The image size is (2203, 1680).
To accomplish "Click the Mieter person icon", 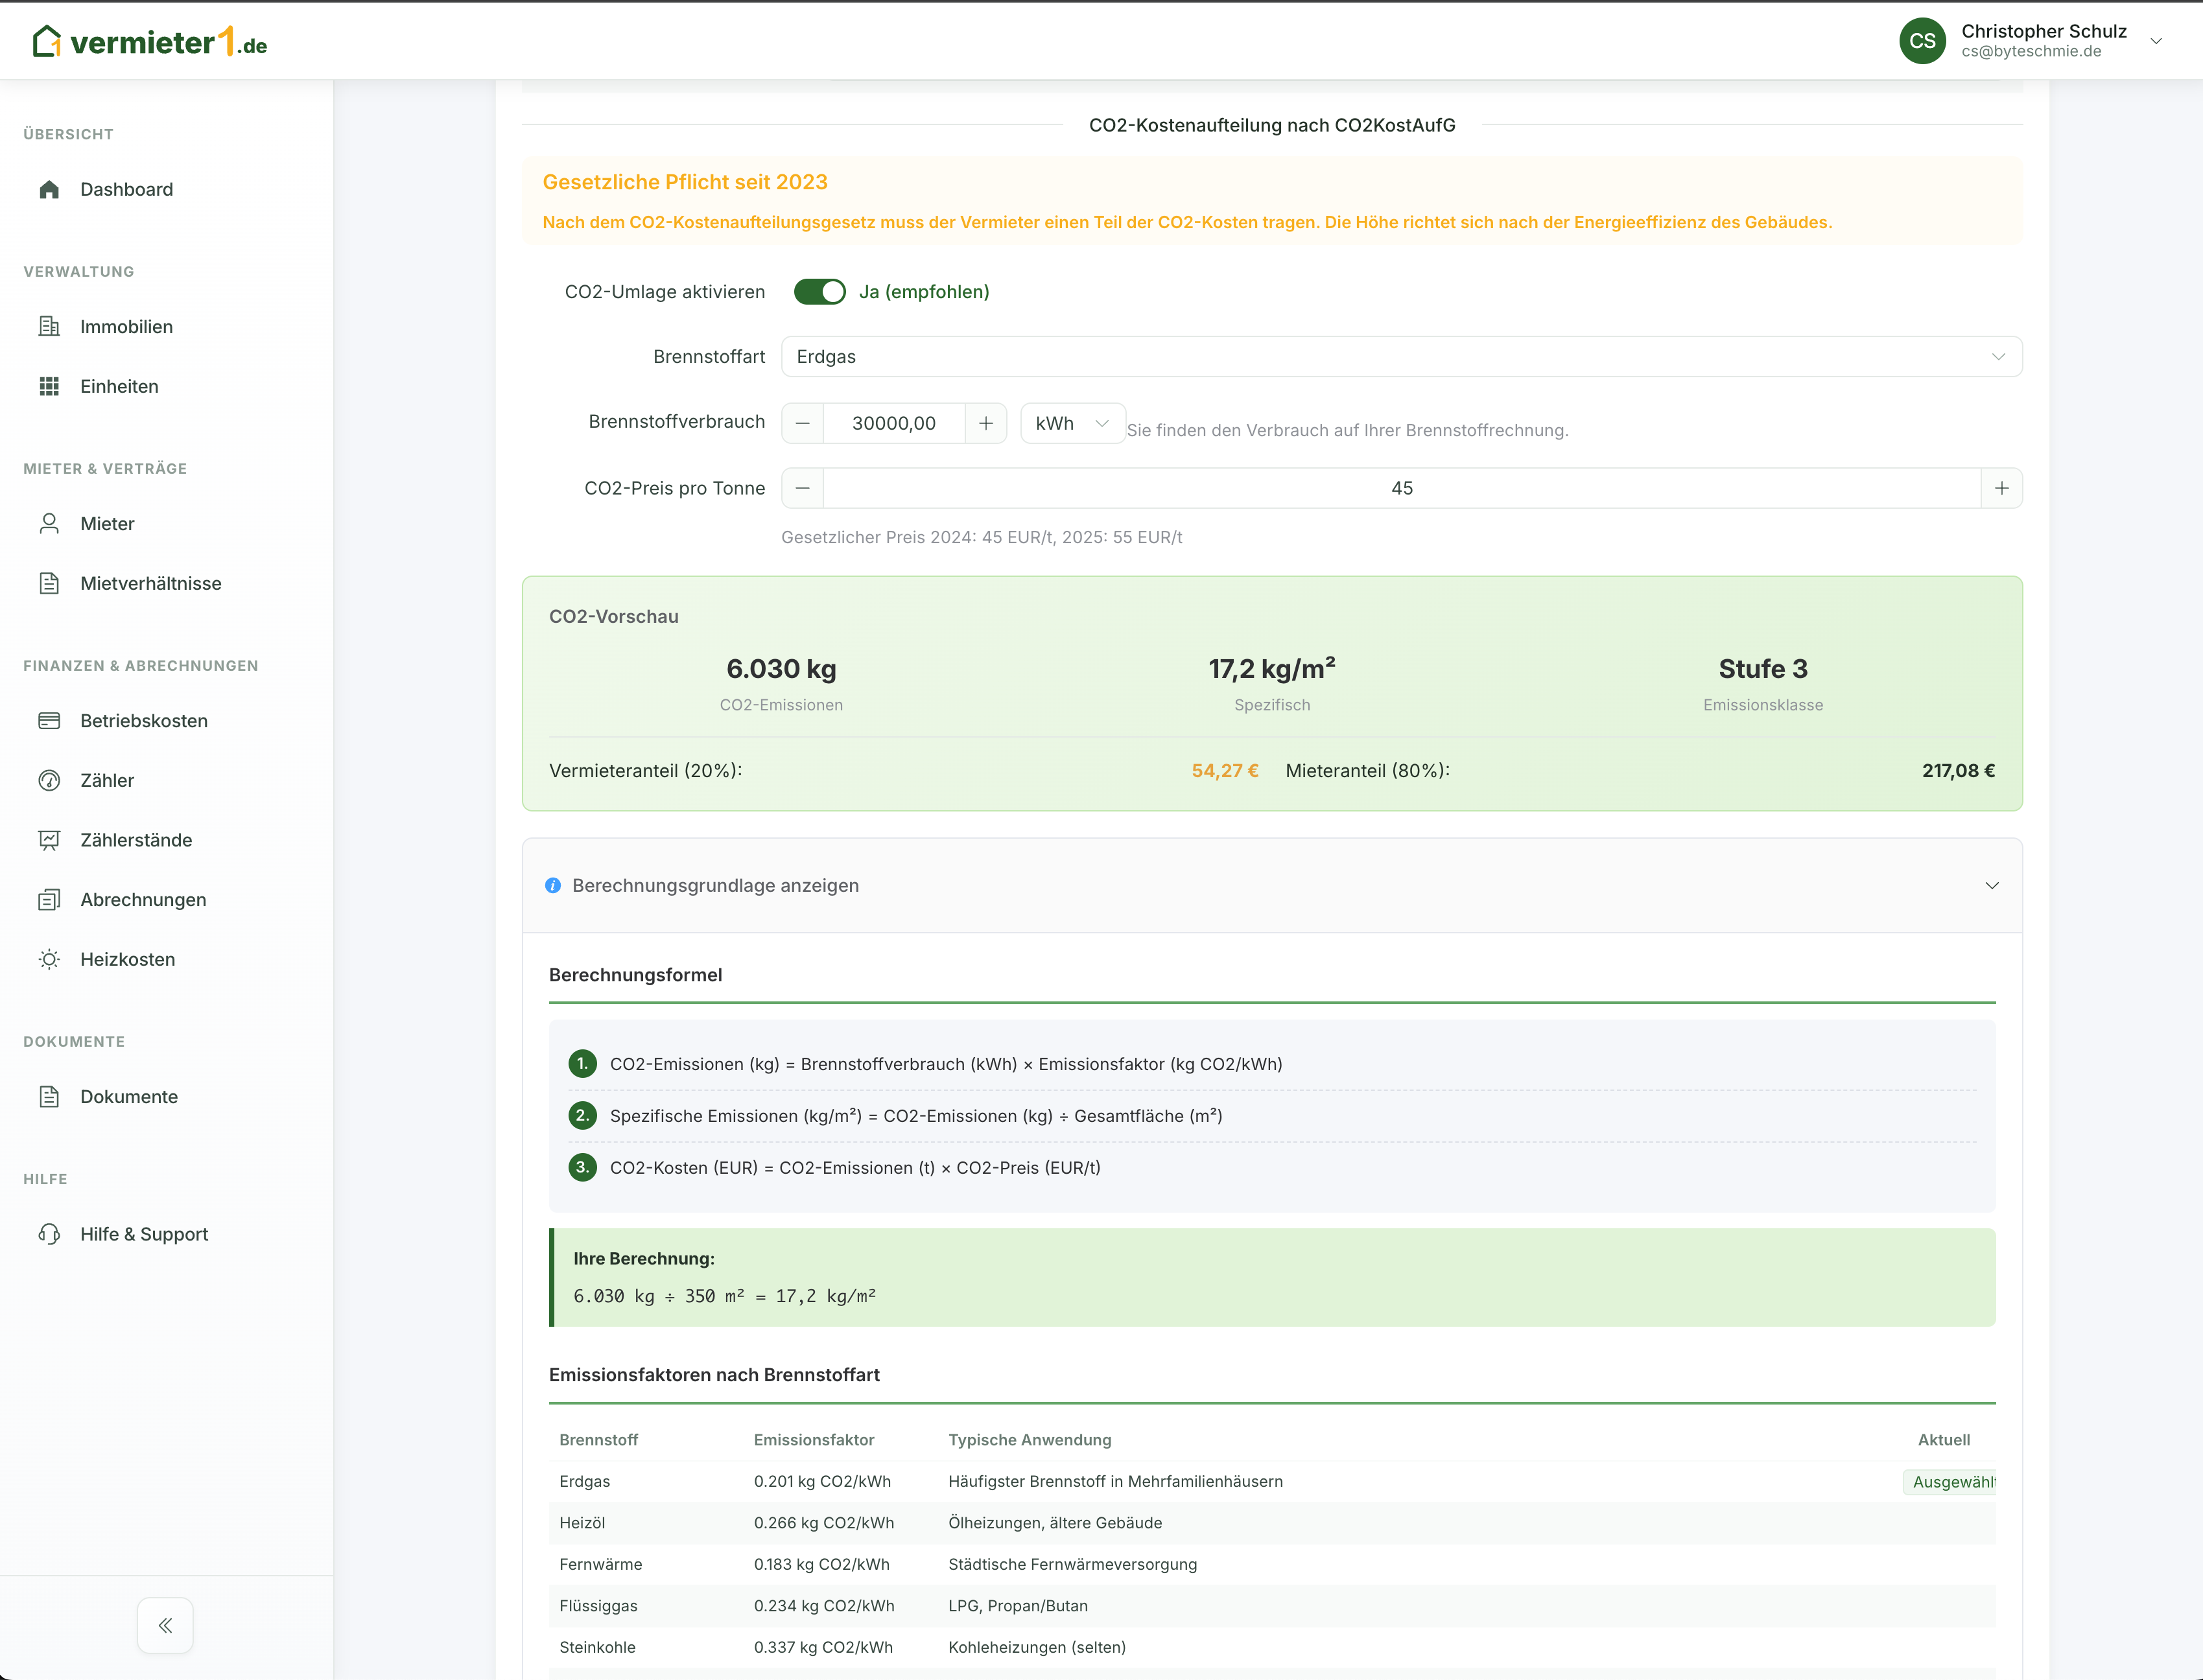I will point(49,523).
